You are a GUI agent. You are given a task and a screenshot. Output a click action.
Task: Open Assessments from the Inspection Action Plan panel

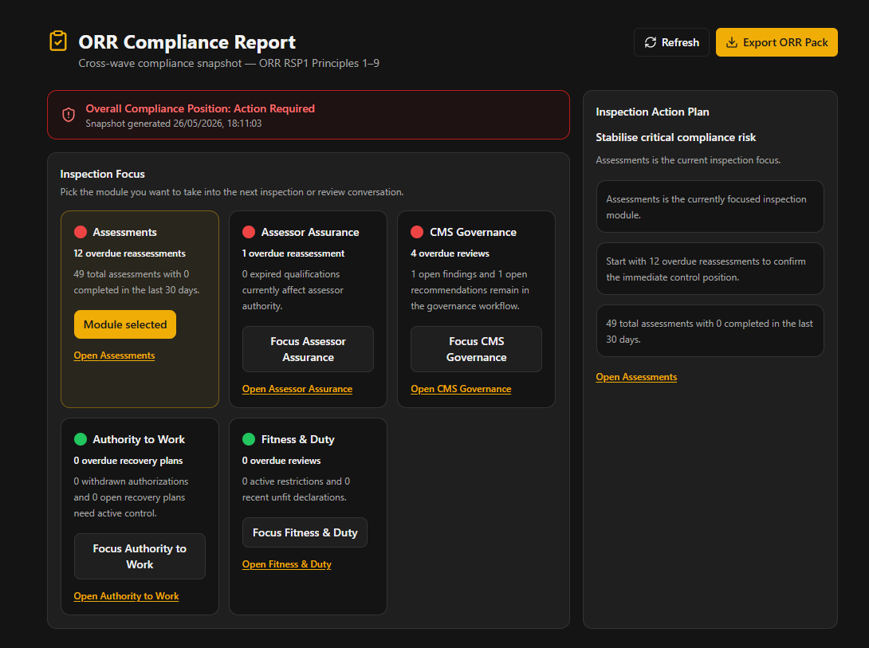(x=636, y=377)
